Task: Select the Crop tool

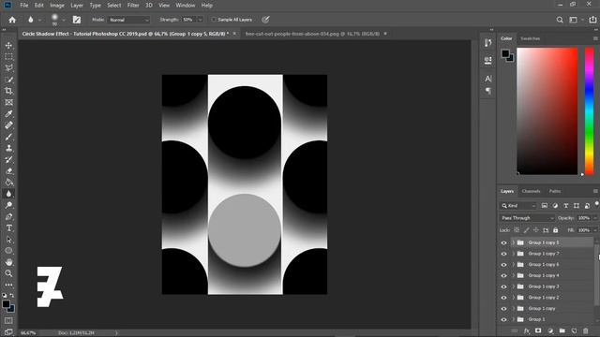Action: coord(8,91)
